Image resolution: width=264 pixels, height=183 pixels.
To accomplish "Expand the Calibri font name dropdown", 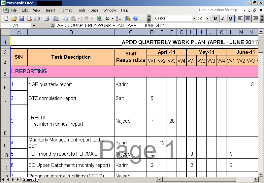I will click(x=194, y=18).
